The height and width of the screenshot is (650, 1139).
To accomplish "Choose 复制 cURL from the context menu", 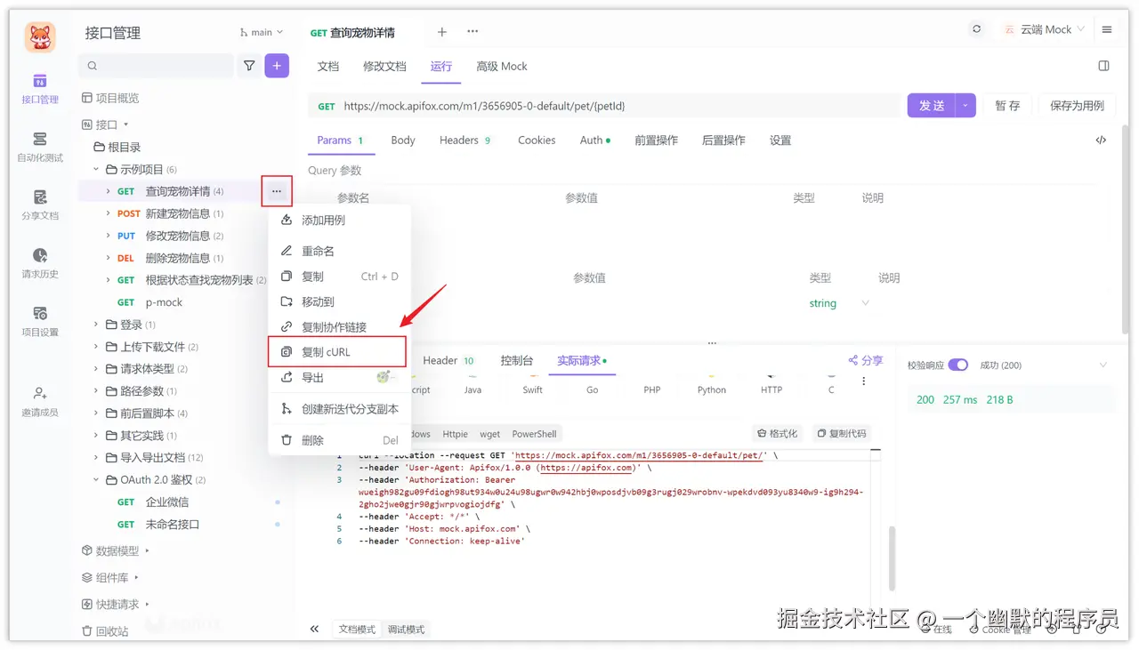I will tap(337, 352).
